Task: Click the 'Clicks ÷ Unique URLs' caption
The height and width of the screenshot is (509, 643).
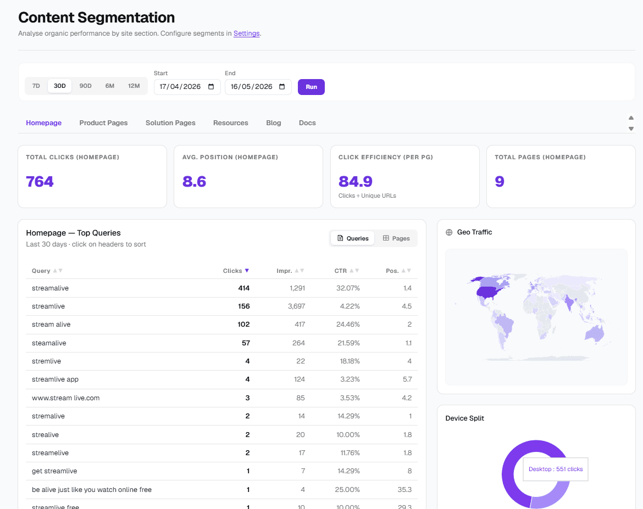Action: [x=367, y=196]
